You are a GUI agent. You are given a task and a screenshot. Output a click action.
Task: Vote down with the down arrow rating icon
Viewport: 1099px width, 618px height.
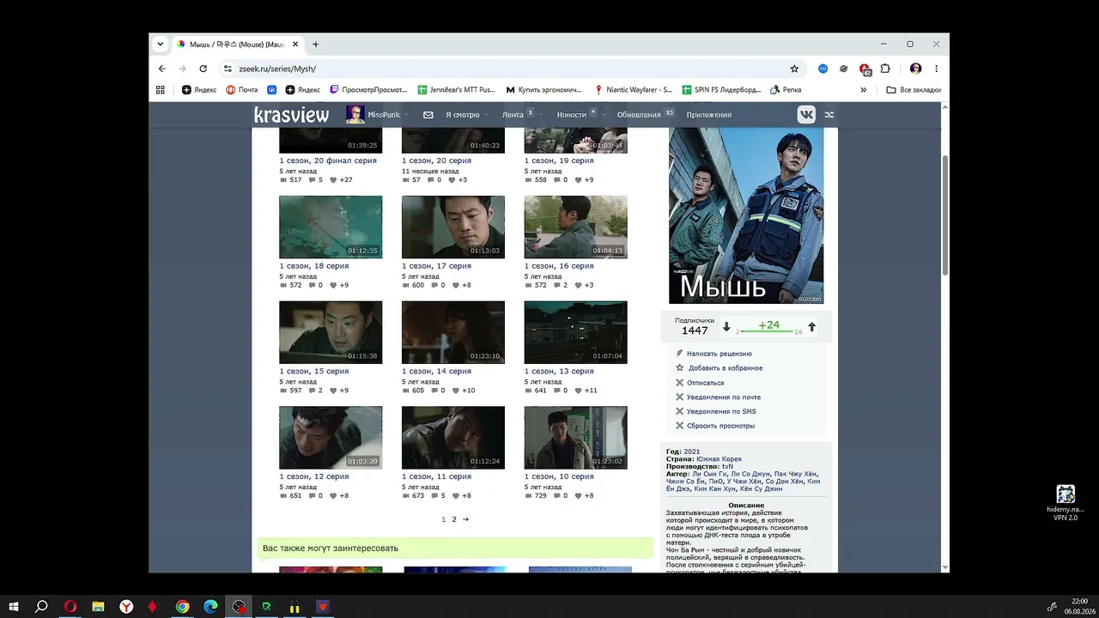[726, 327]
